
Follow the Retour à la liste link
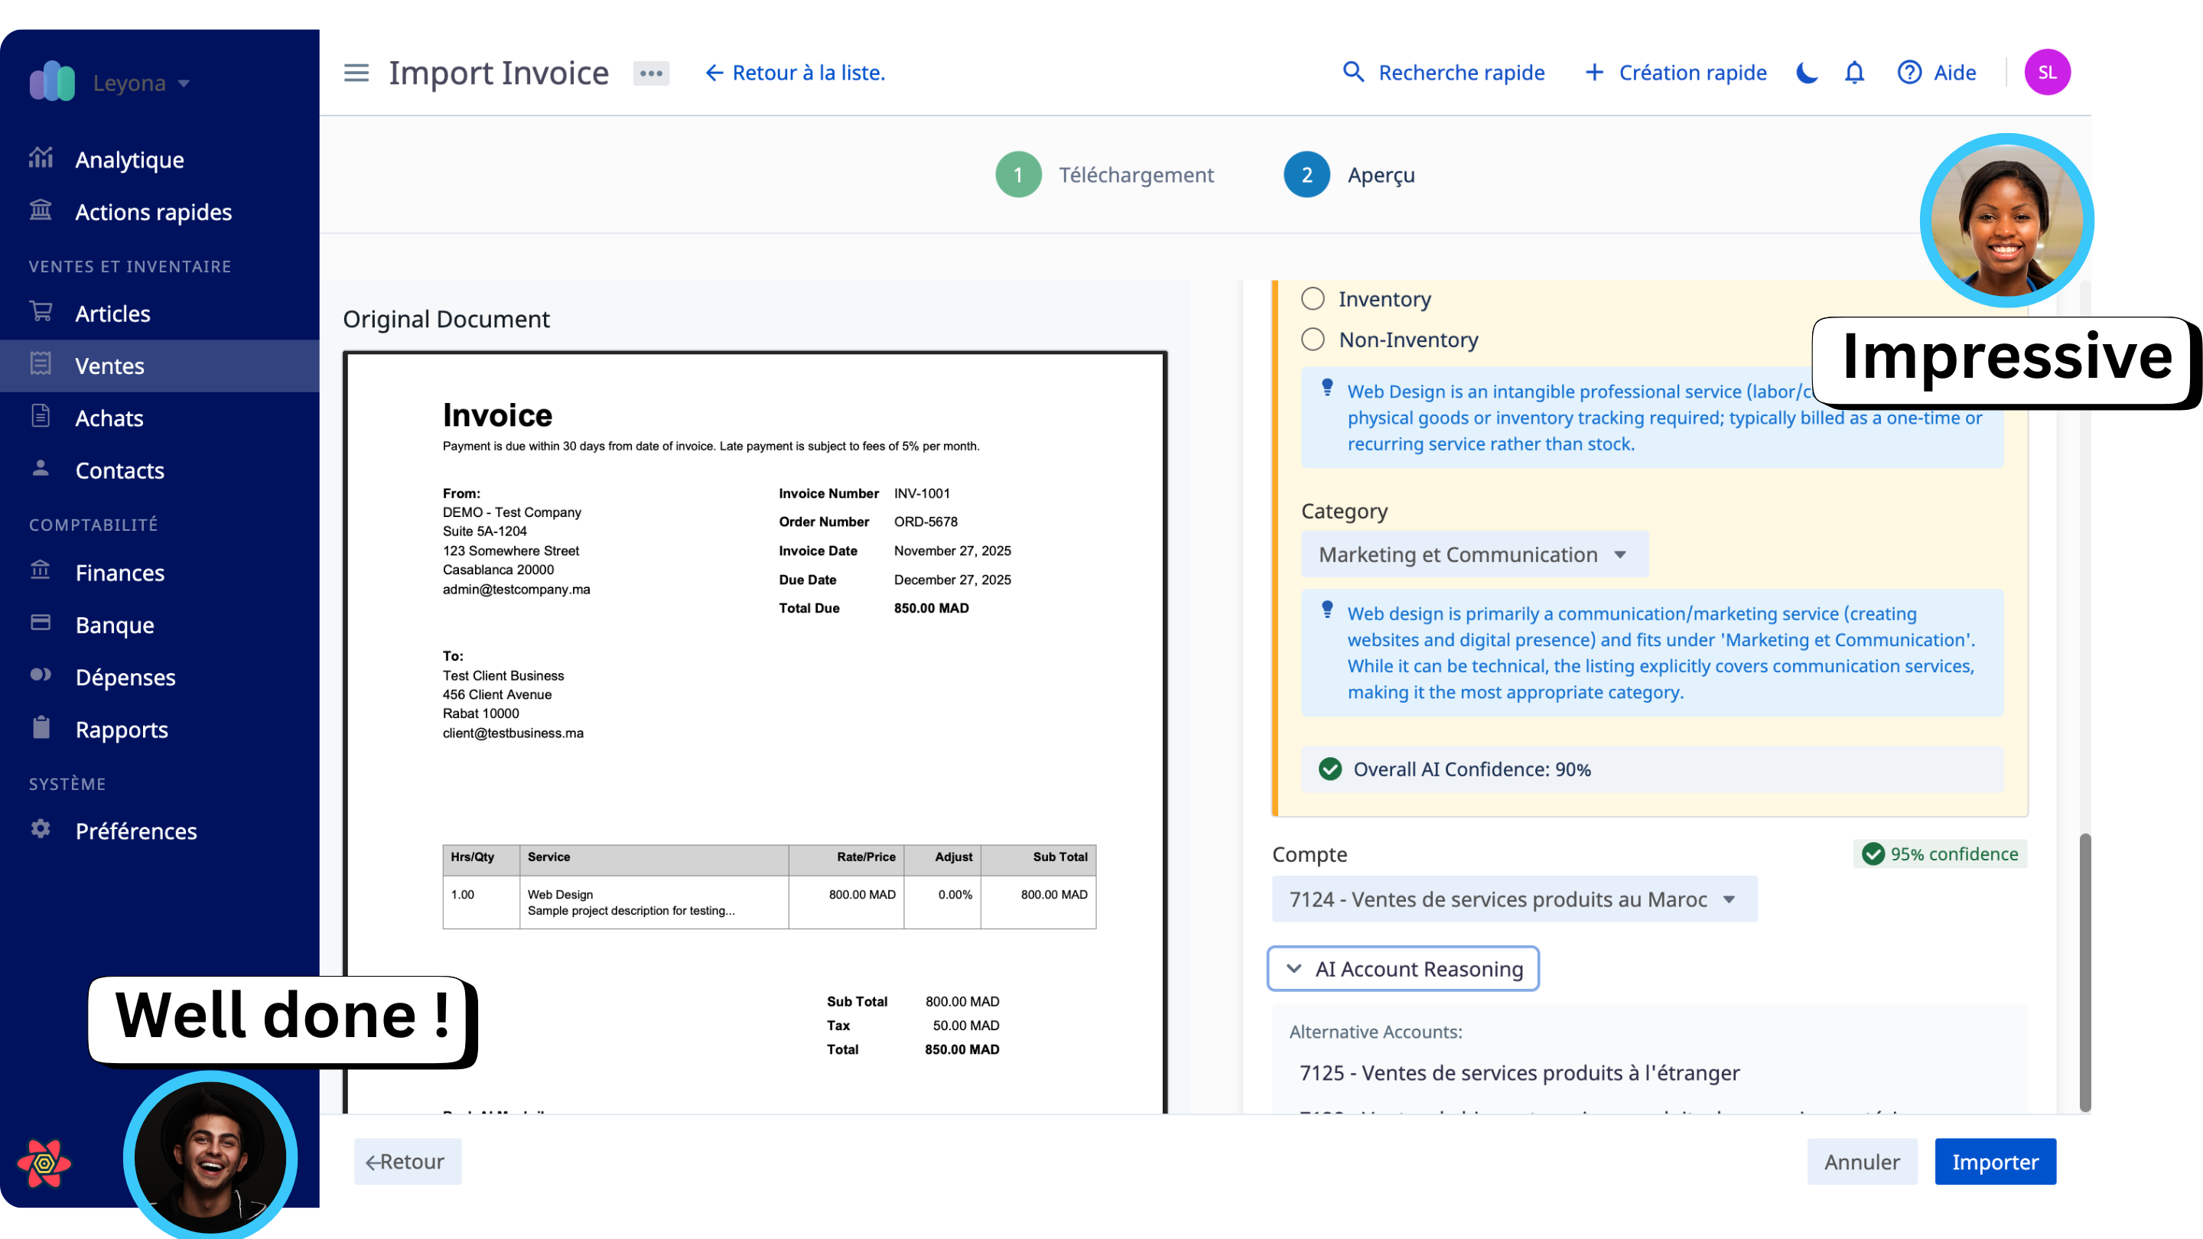click(x=795, y=73)
